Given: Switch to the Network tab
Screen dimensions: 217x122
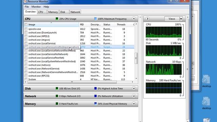Looking at the screenshot, I should [75, 12].
